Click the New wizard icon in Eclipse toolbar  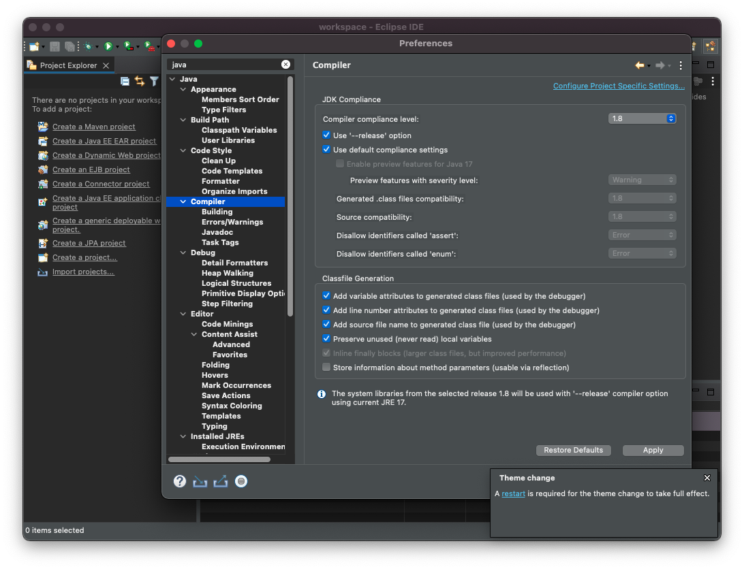point(34,46)
